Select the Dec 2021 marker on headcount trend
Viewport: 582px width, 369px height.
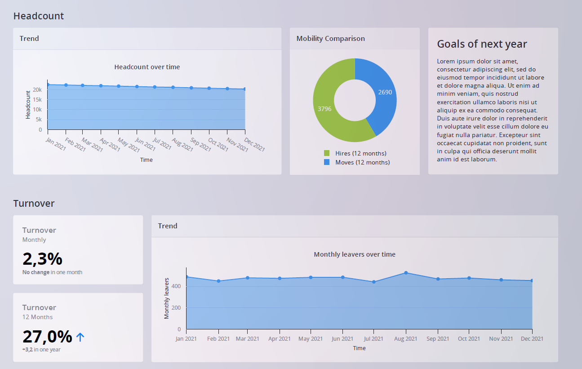244,89
